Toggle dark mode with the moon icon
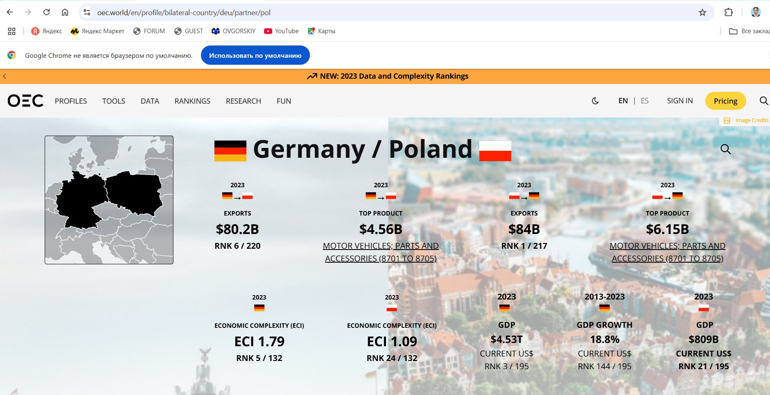Viewport: 770px width, 395px height. tap(595, 101)
